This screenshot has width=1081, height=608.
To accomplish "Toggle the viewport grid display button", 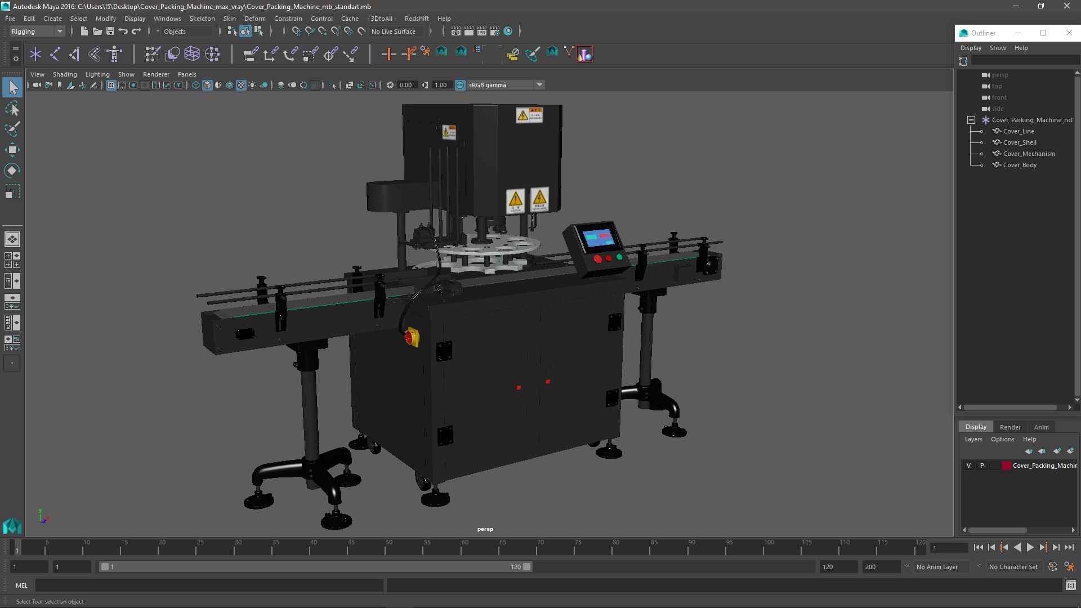I will 111,85.
